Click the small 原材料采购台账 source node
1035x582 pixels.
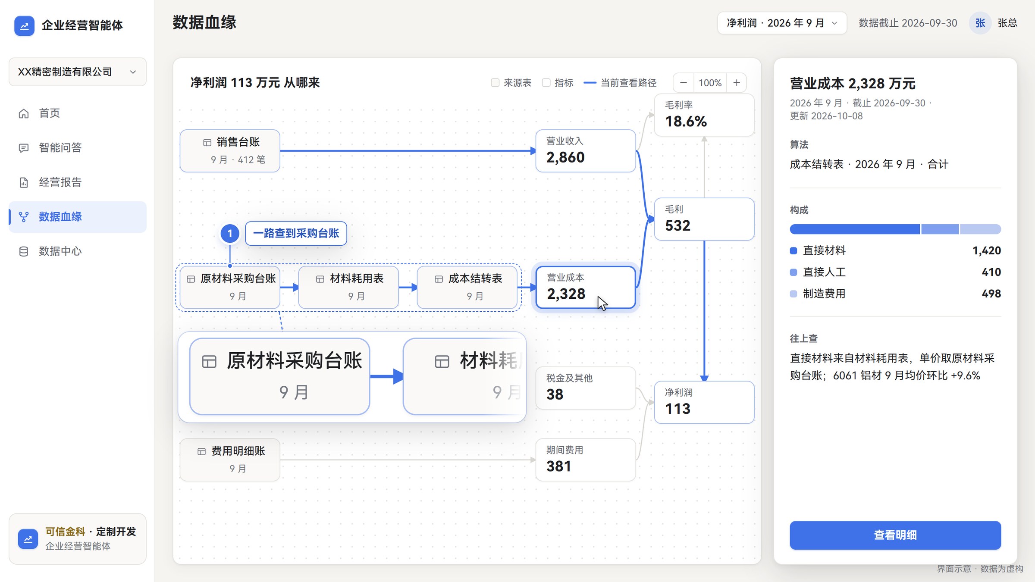[230, 288]
